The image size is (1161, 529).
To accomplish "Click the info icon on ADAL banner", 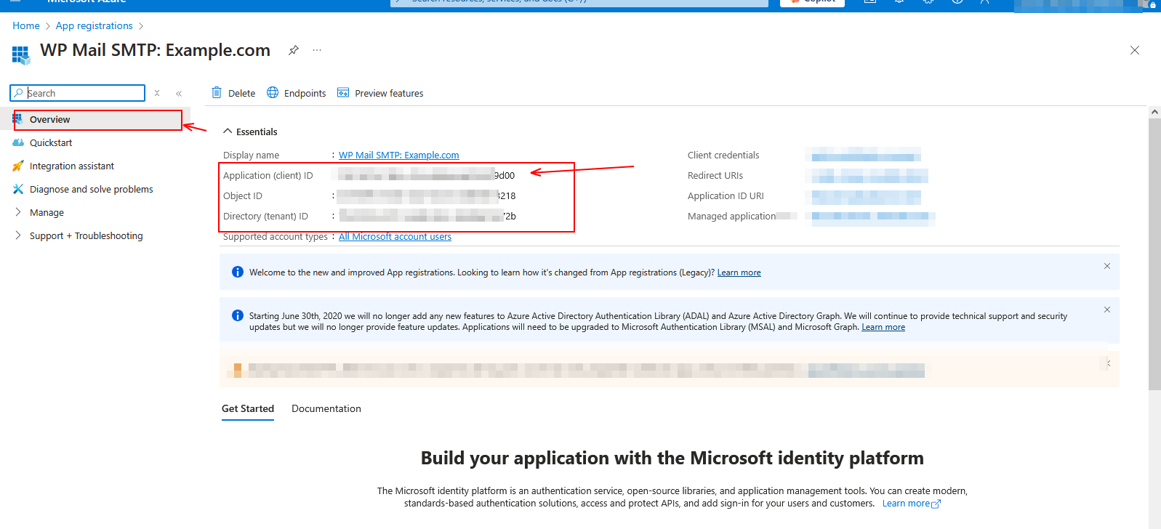I will 238,315.
